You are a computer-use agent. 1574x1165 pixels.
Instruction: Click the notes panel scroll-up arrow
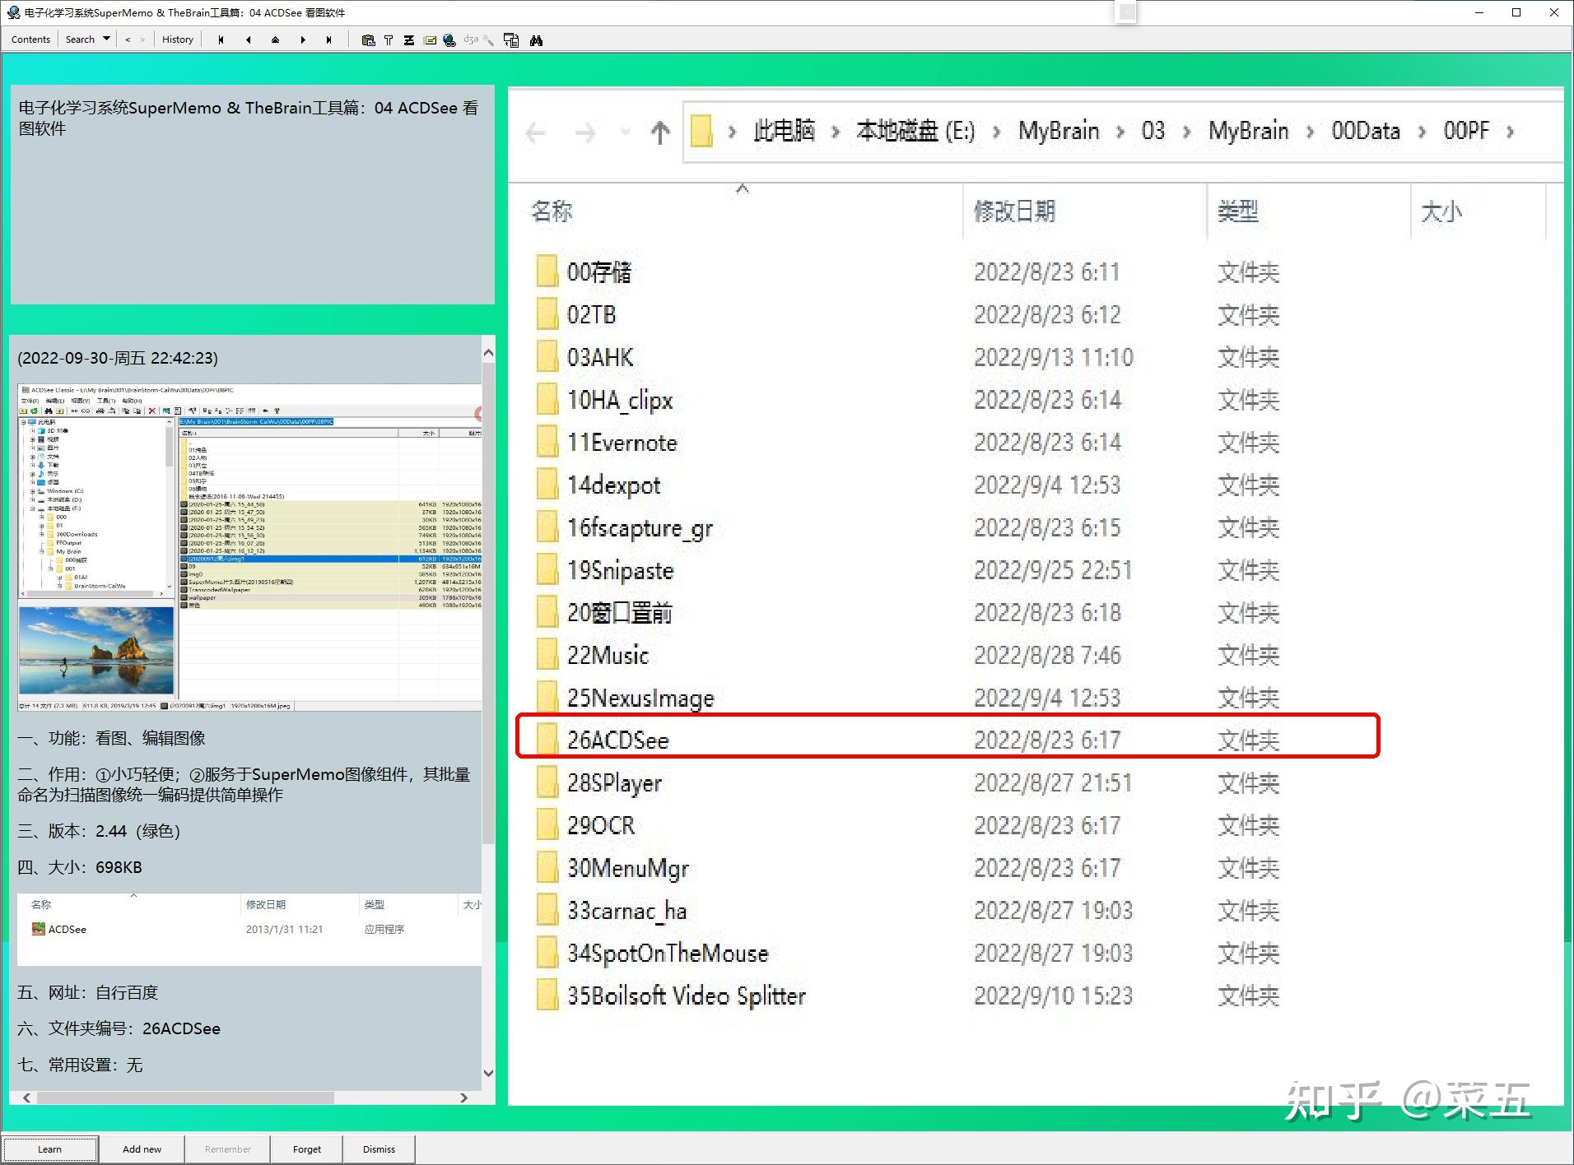(x=488, y=353)
